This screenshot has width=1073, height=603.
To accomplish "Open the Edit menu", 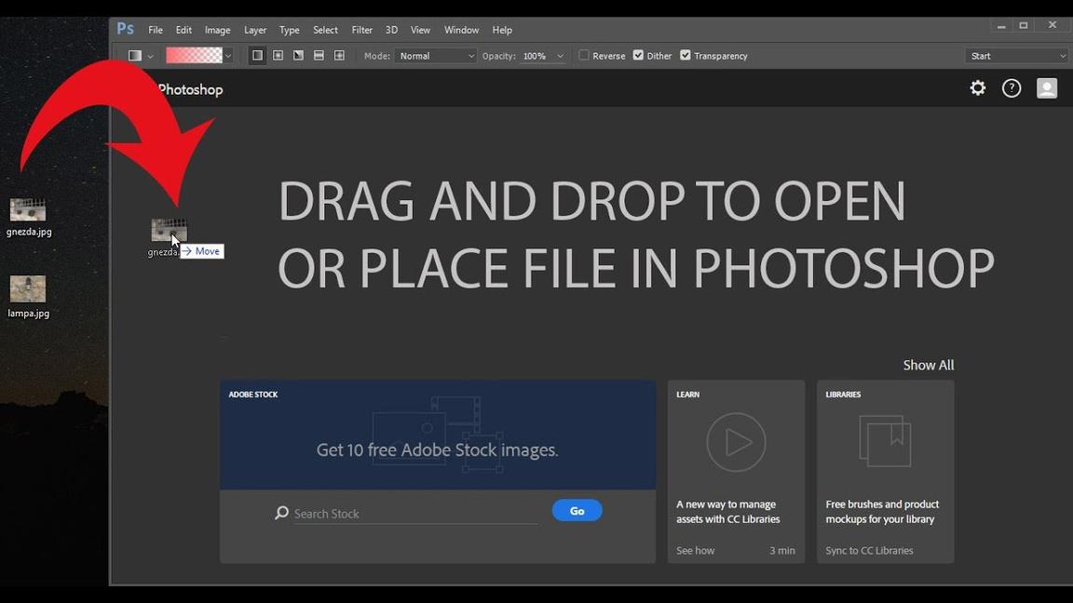I will point(183,30).
